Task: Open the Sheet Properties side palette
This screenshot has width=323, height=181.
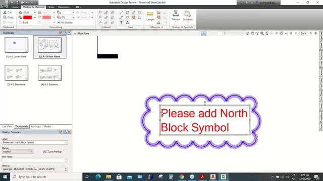Action: coord(321,40)
